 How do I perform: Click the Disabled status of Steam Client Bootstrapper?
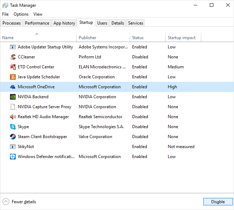[140, 137]
